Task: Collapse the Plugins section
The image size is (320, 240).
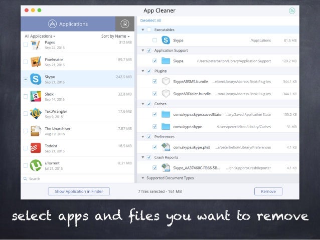Action: 143,71
